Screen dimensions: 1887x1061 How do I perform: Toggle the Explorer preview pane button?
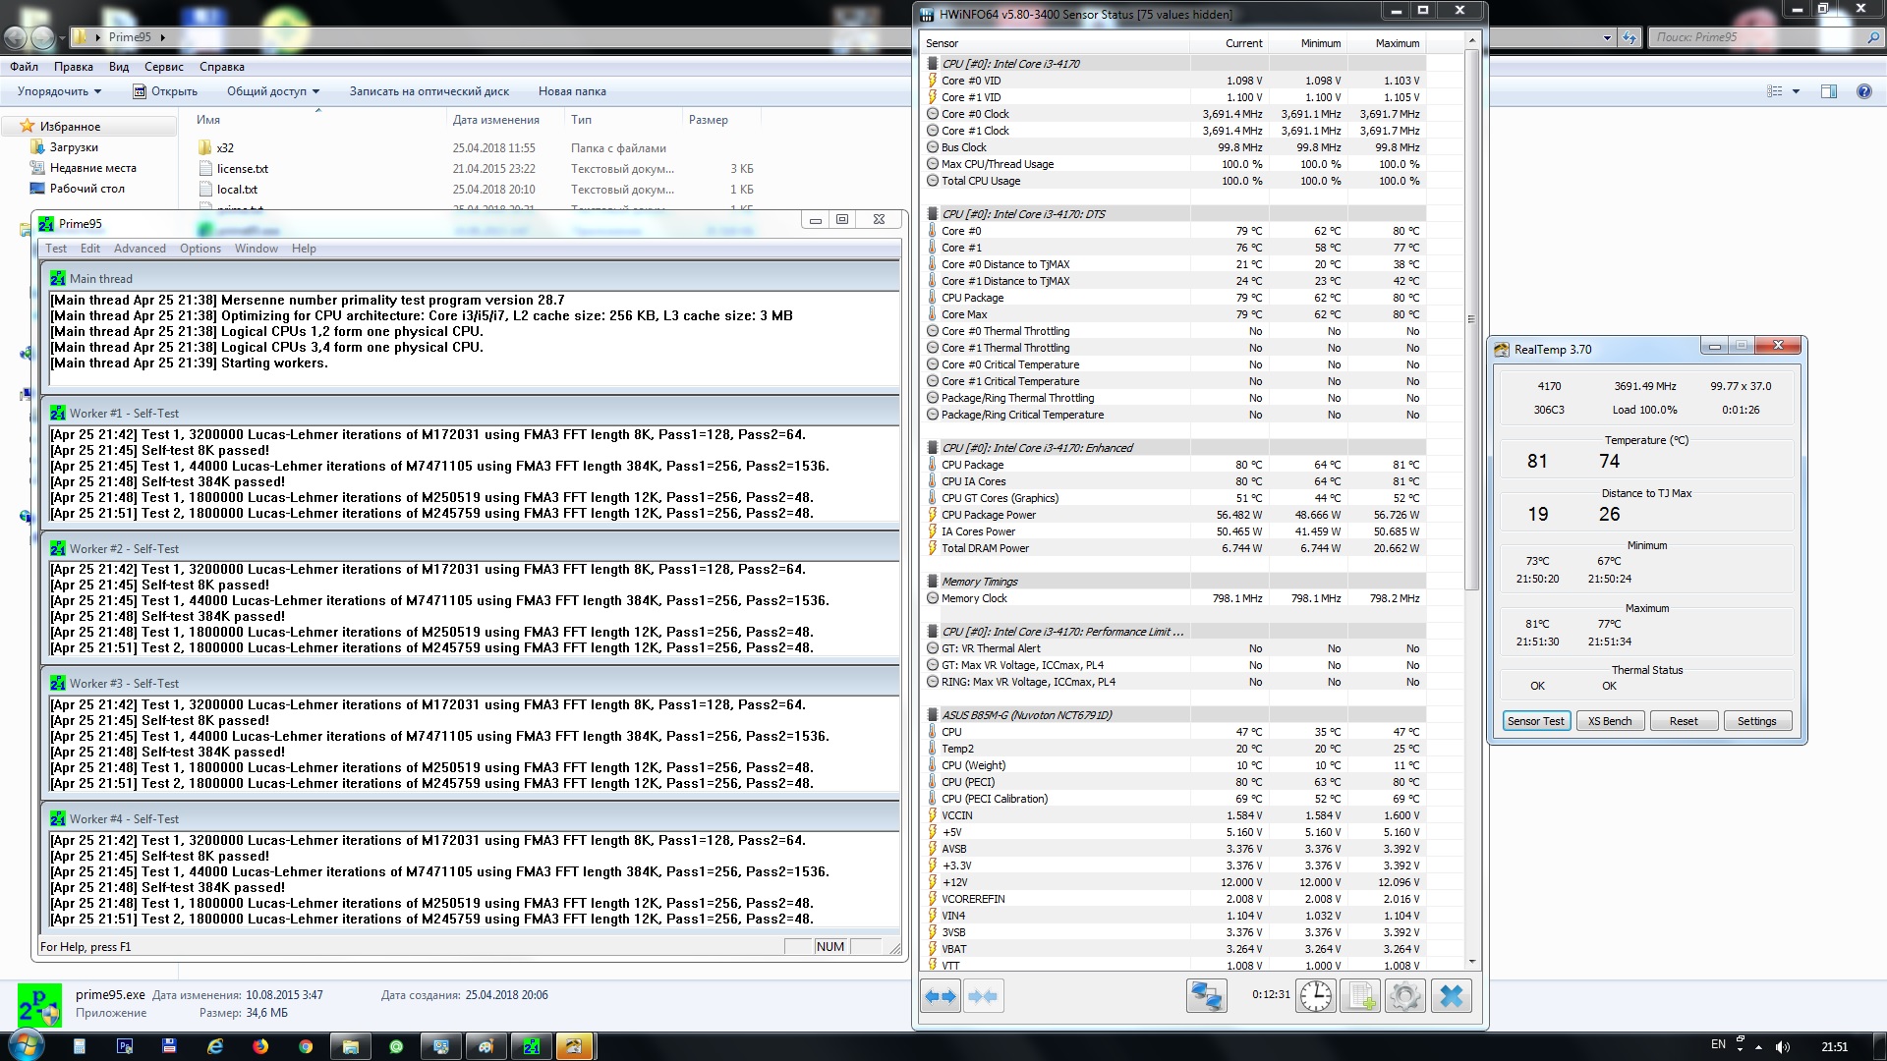point(1828,91)
